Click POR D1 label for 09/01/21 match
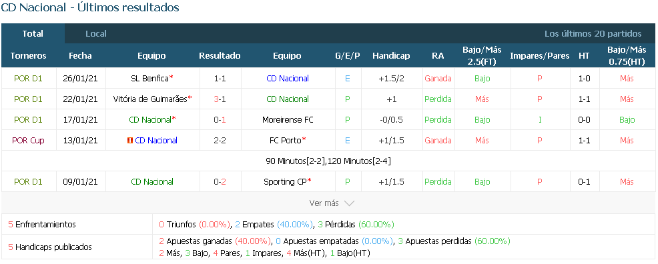 pyautogui.click(x=28, y=182)
